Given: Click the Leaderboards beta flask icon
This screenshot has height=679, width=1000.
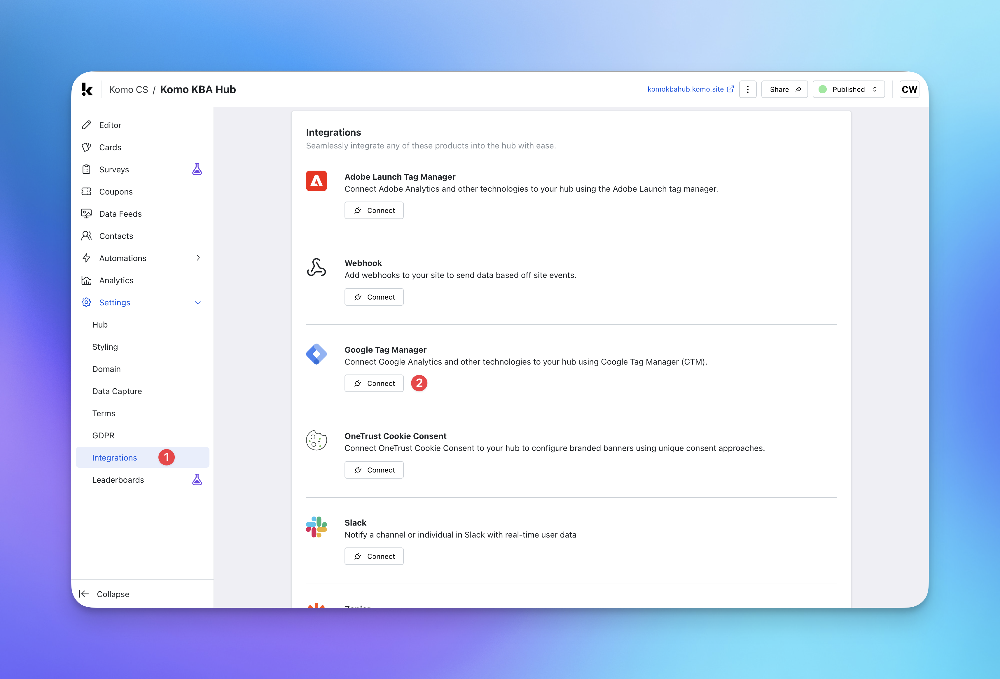Looking at the screenshot, I should [x=197, y=480].
